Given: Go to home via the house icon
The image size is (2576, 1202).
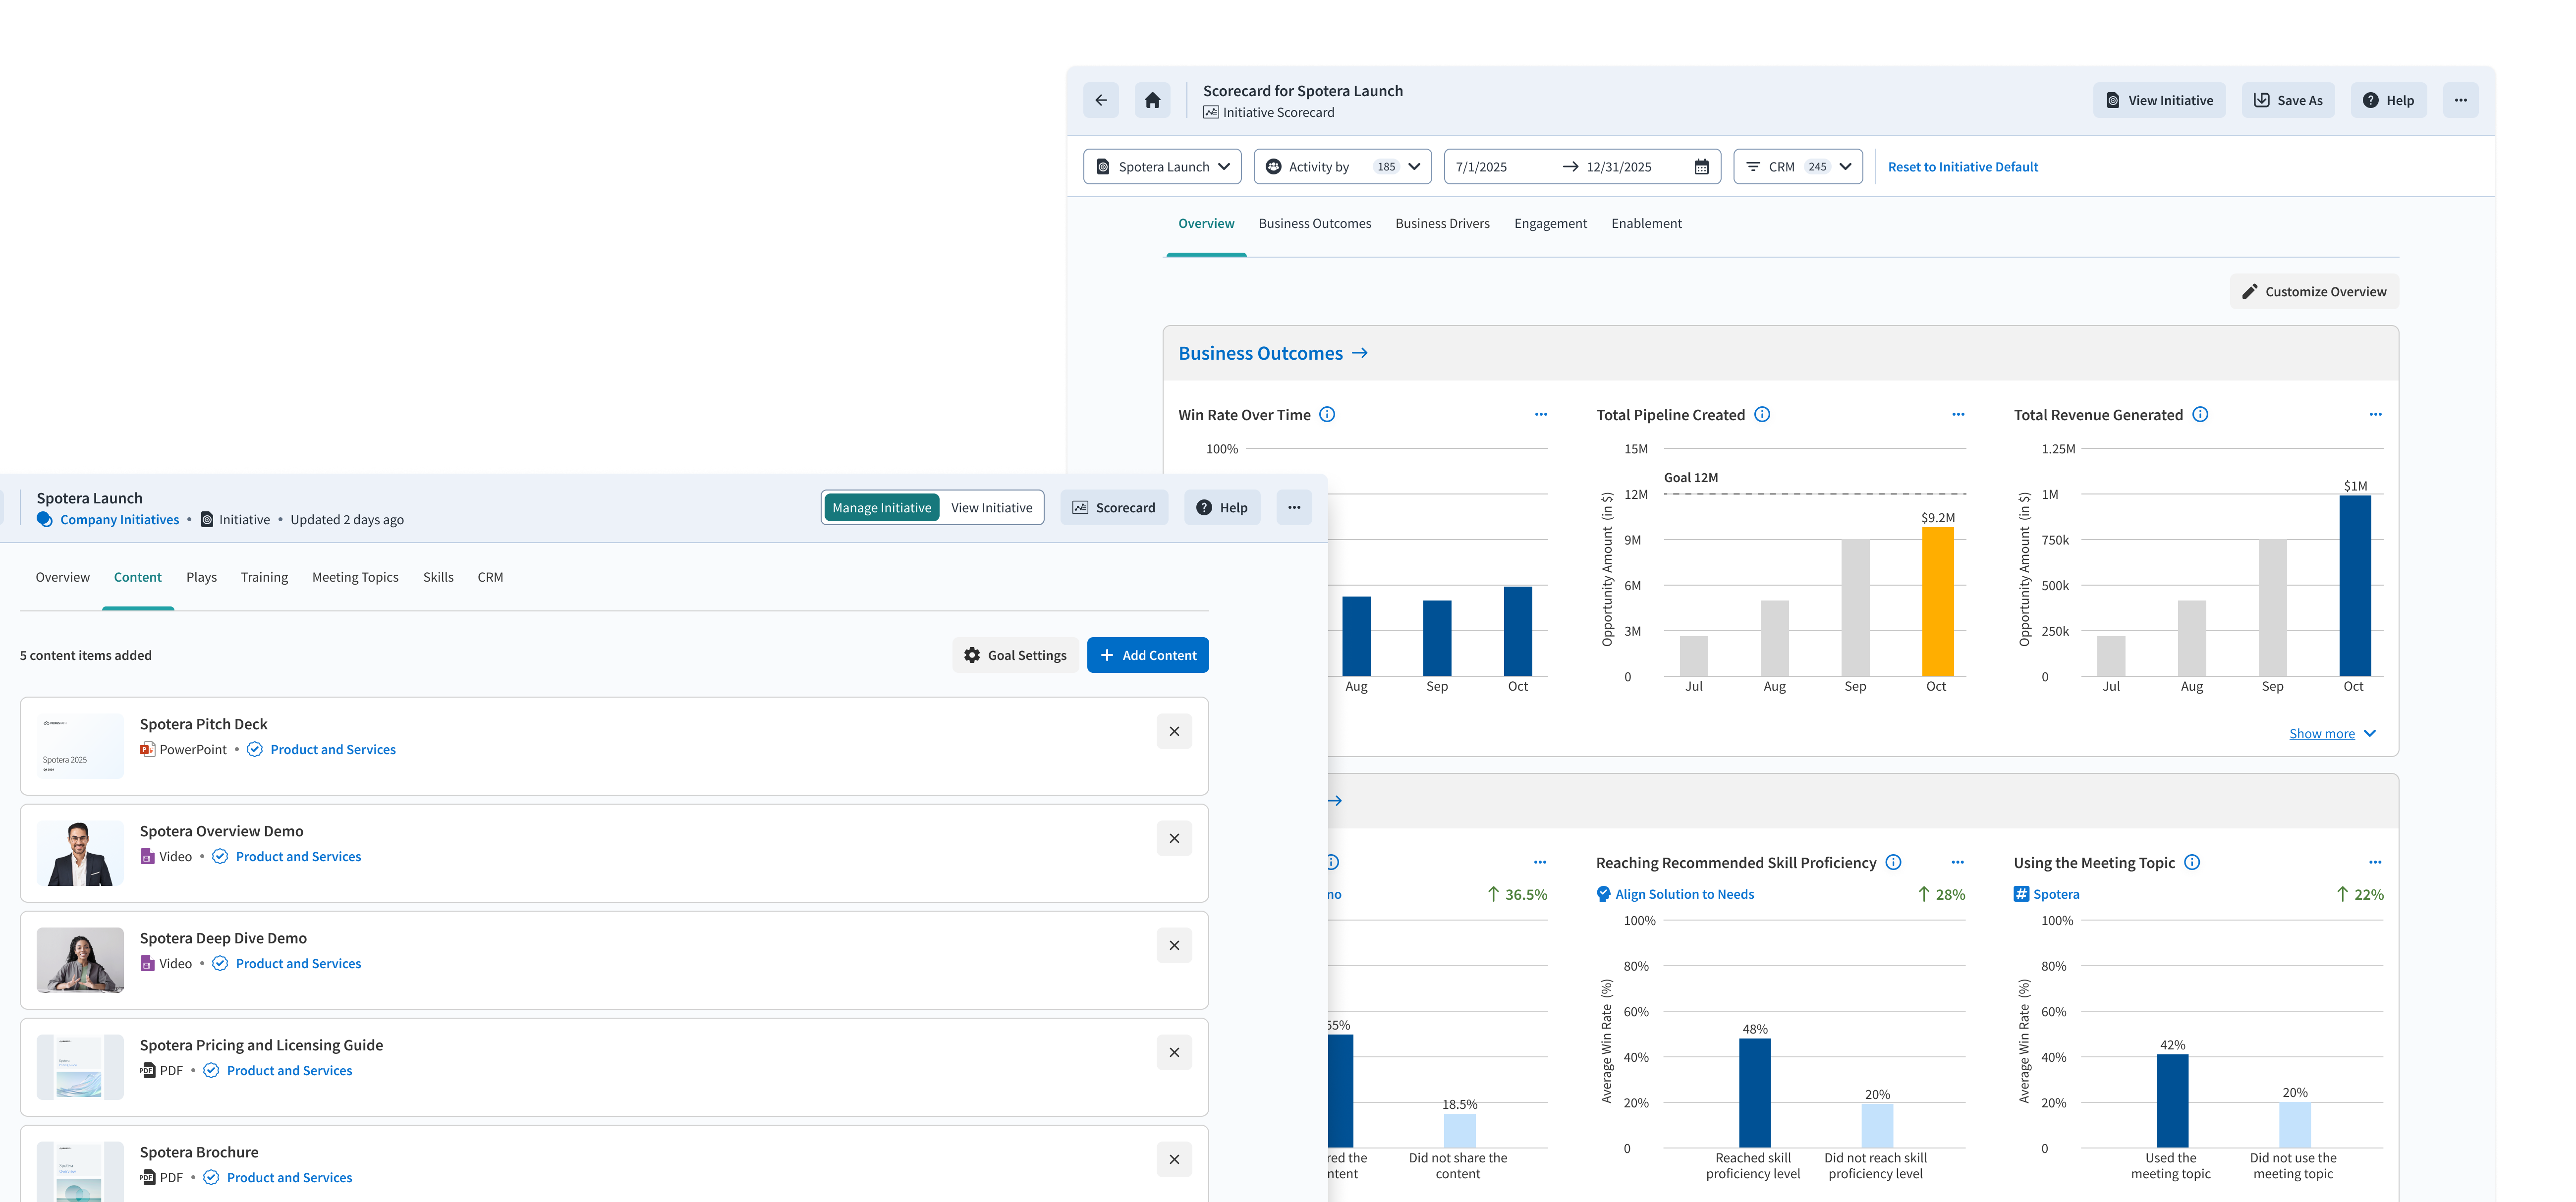Looking at the screenshot, I should [x=1153, y=100].
